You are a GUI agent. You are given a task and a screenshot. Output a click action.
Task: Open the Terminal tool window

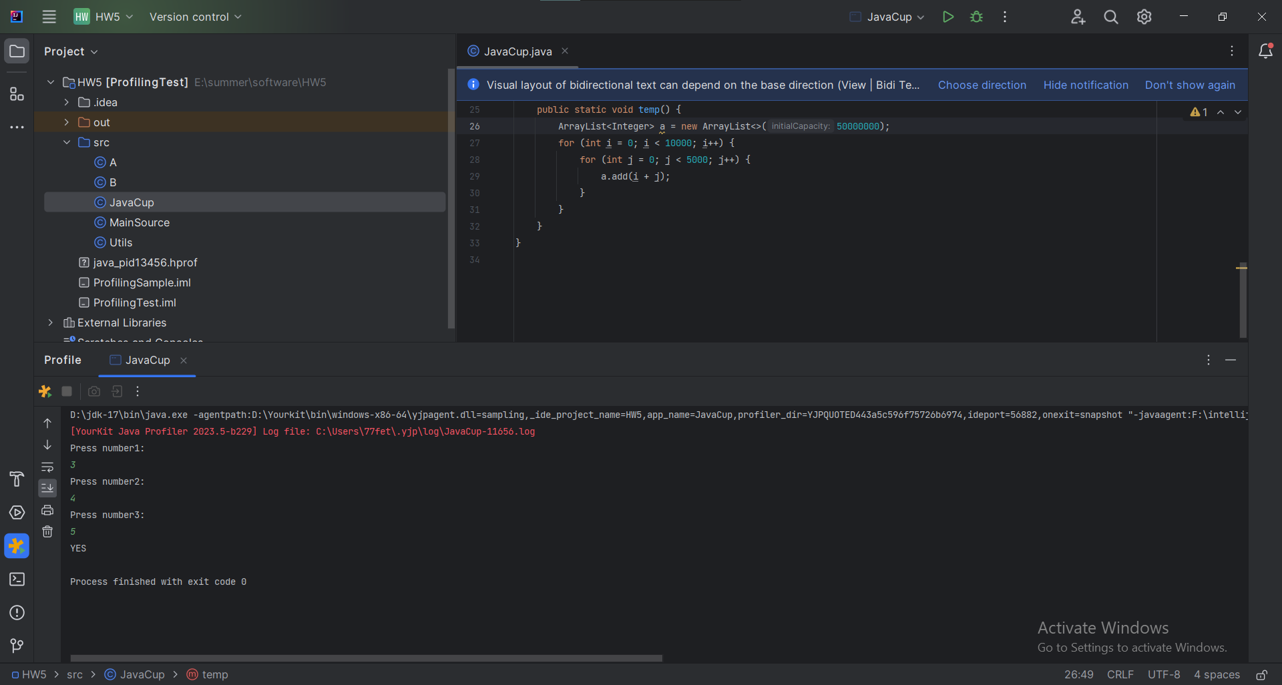point(17,580)
